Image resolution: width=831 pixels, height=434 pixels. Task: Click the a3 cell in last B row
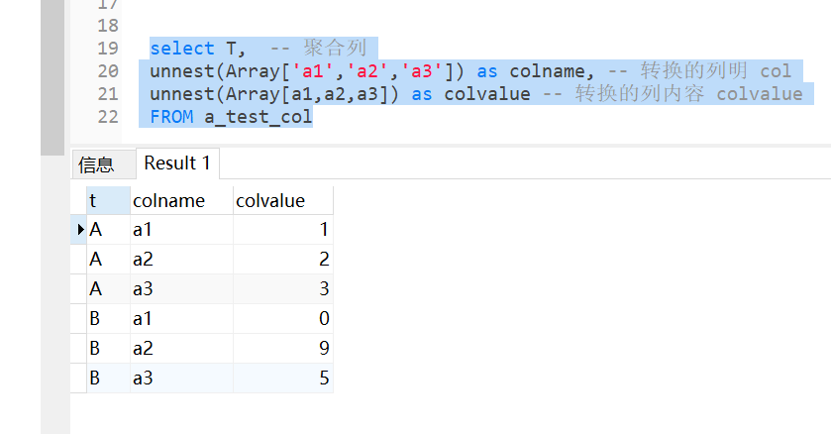click(x=180, y=379)
